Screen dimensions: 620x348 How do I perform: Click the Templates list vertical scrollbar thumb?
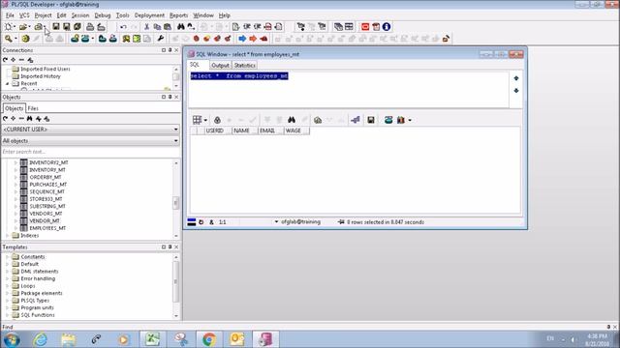coord(176,281)
